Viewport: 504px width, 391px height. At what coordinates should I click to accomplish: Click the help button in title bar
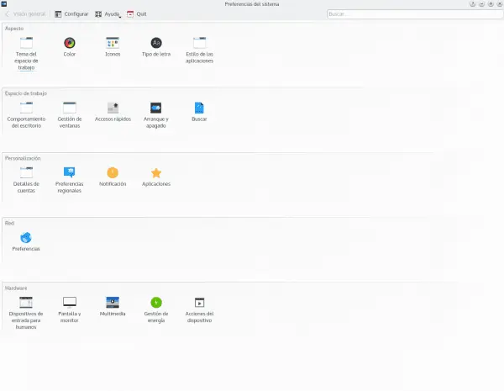click(x=472, y=4)
